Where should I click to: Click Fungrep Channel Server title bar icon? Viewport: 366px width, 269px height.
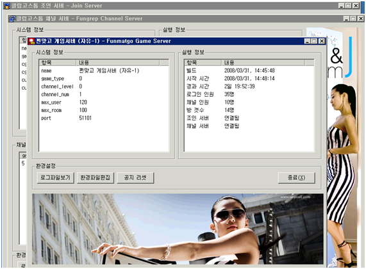[12, 19]
